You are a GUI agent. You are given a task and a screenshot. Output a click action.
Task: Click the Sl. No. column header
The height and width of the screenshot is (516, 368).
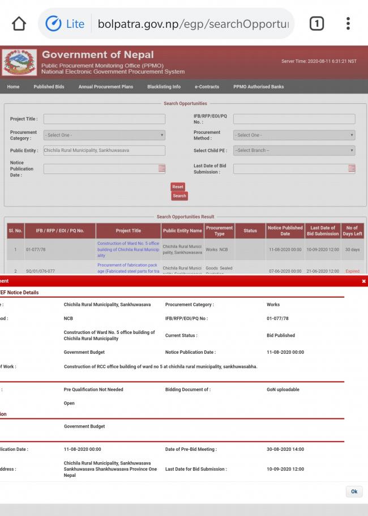pyautogui.click(x=15, y=231)
